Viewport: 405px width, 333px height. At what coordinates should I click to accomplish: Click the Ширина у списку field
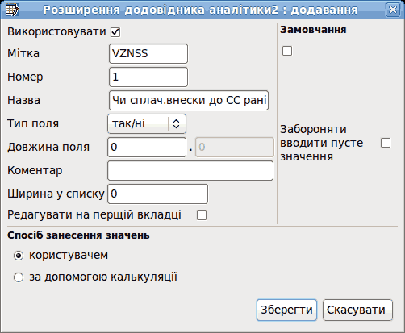coord(157,194)
